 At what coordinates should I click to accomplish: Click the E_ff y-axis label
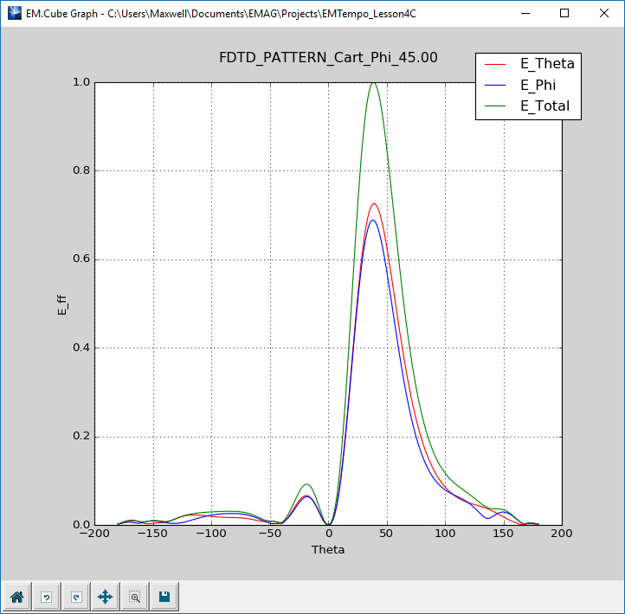click(x=62, y=304)
